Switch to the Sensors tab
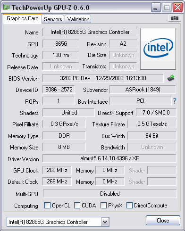Image resolution: width=185 pixels, height=231 pixels. 53,19
